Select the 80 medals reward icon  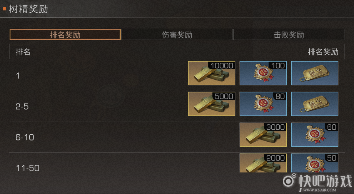[263, 104]
